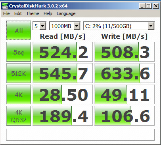Image resolution: width=161 pixels, height=145 pixels.
Task: Run all benchmarks with All button
Action: [x=19, y=30]
